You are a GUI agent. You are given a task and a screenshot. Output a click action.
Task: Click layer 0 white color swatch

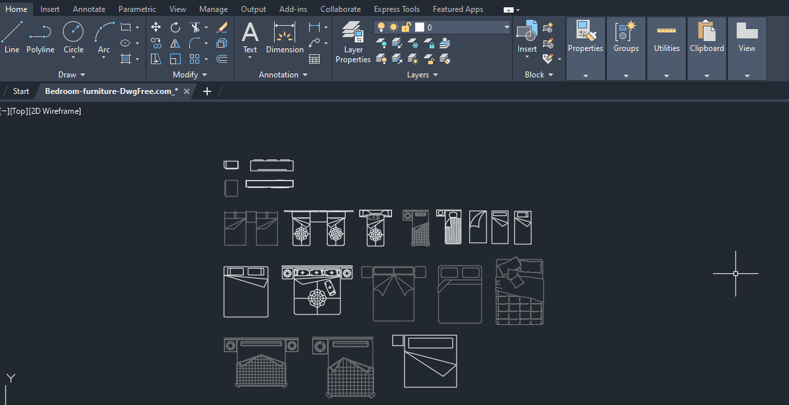pyautogui.click(x=419, y=27)
